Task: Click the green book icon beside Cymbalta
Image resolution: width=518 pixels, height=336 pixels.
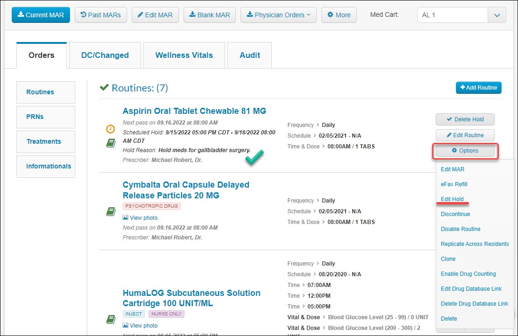Action: click(111, 211)
